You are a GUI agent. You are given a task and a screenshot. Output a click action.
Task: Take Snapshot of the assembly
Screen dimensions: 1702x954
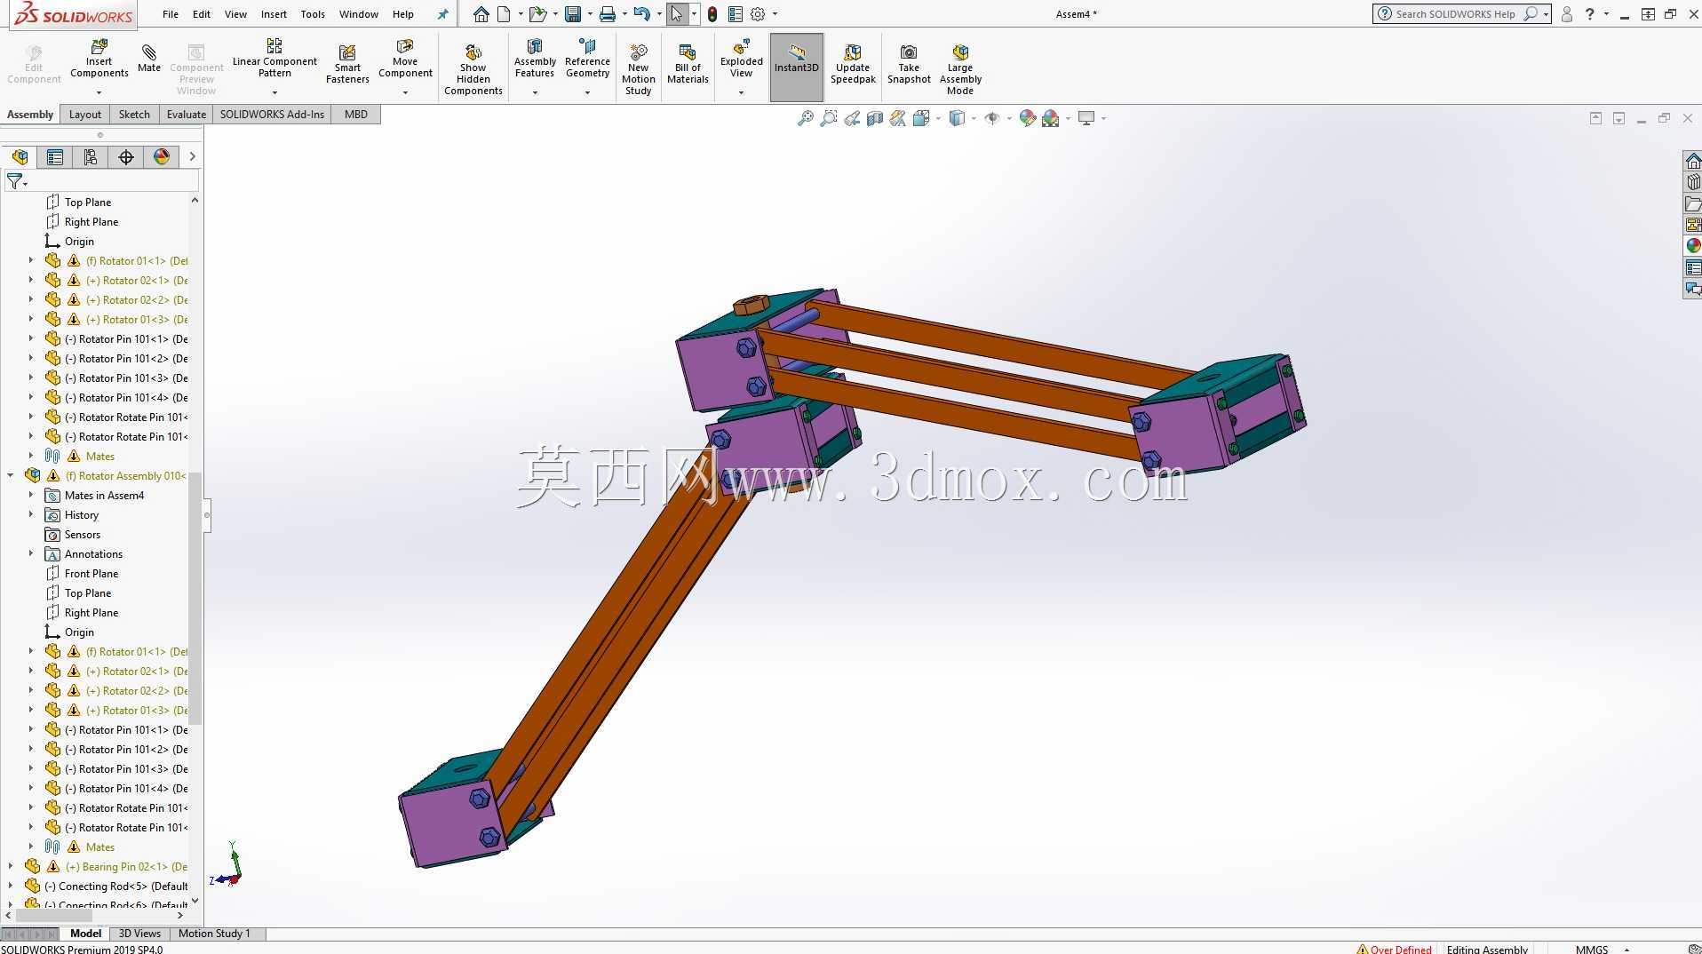point(909,65)
